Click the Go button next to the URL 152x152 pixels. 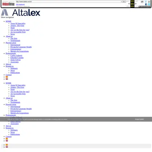point(123,2)
